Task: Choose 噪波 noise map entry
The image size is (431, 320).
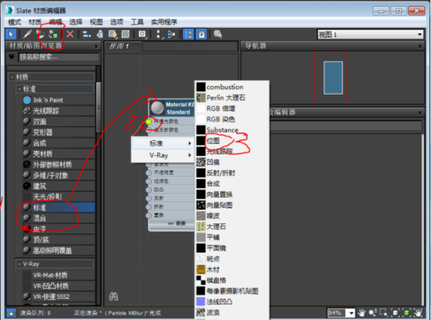Action: point(232,216)
